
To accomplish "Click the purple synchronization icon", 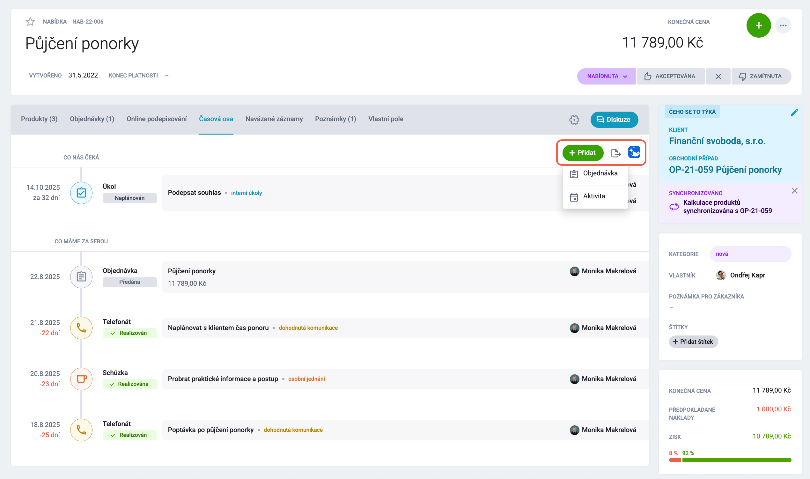I will [674, 207].
